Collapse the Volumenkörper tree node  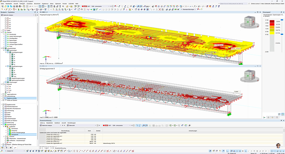[x=2, y=48]
